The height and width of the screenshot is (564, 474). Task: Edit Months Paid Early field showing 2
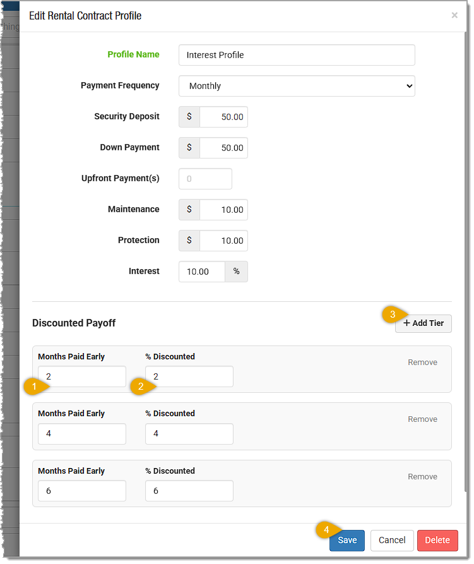82,376
